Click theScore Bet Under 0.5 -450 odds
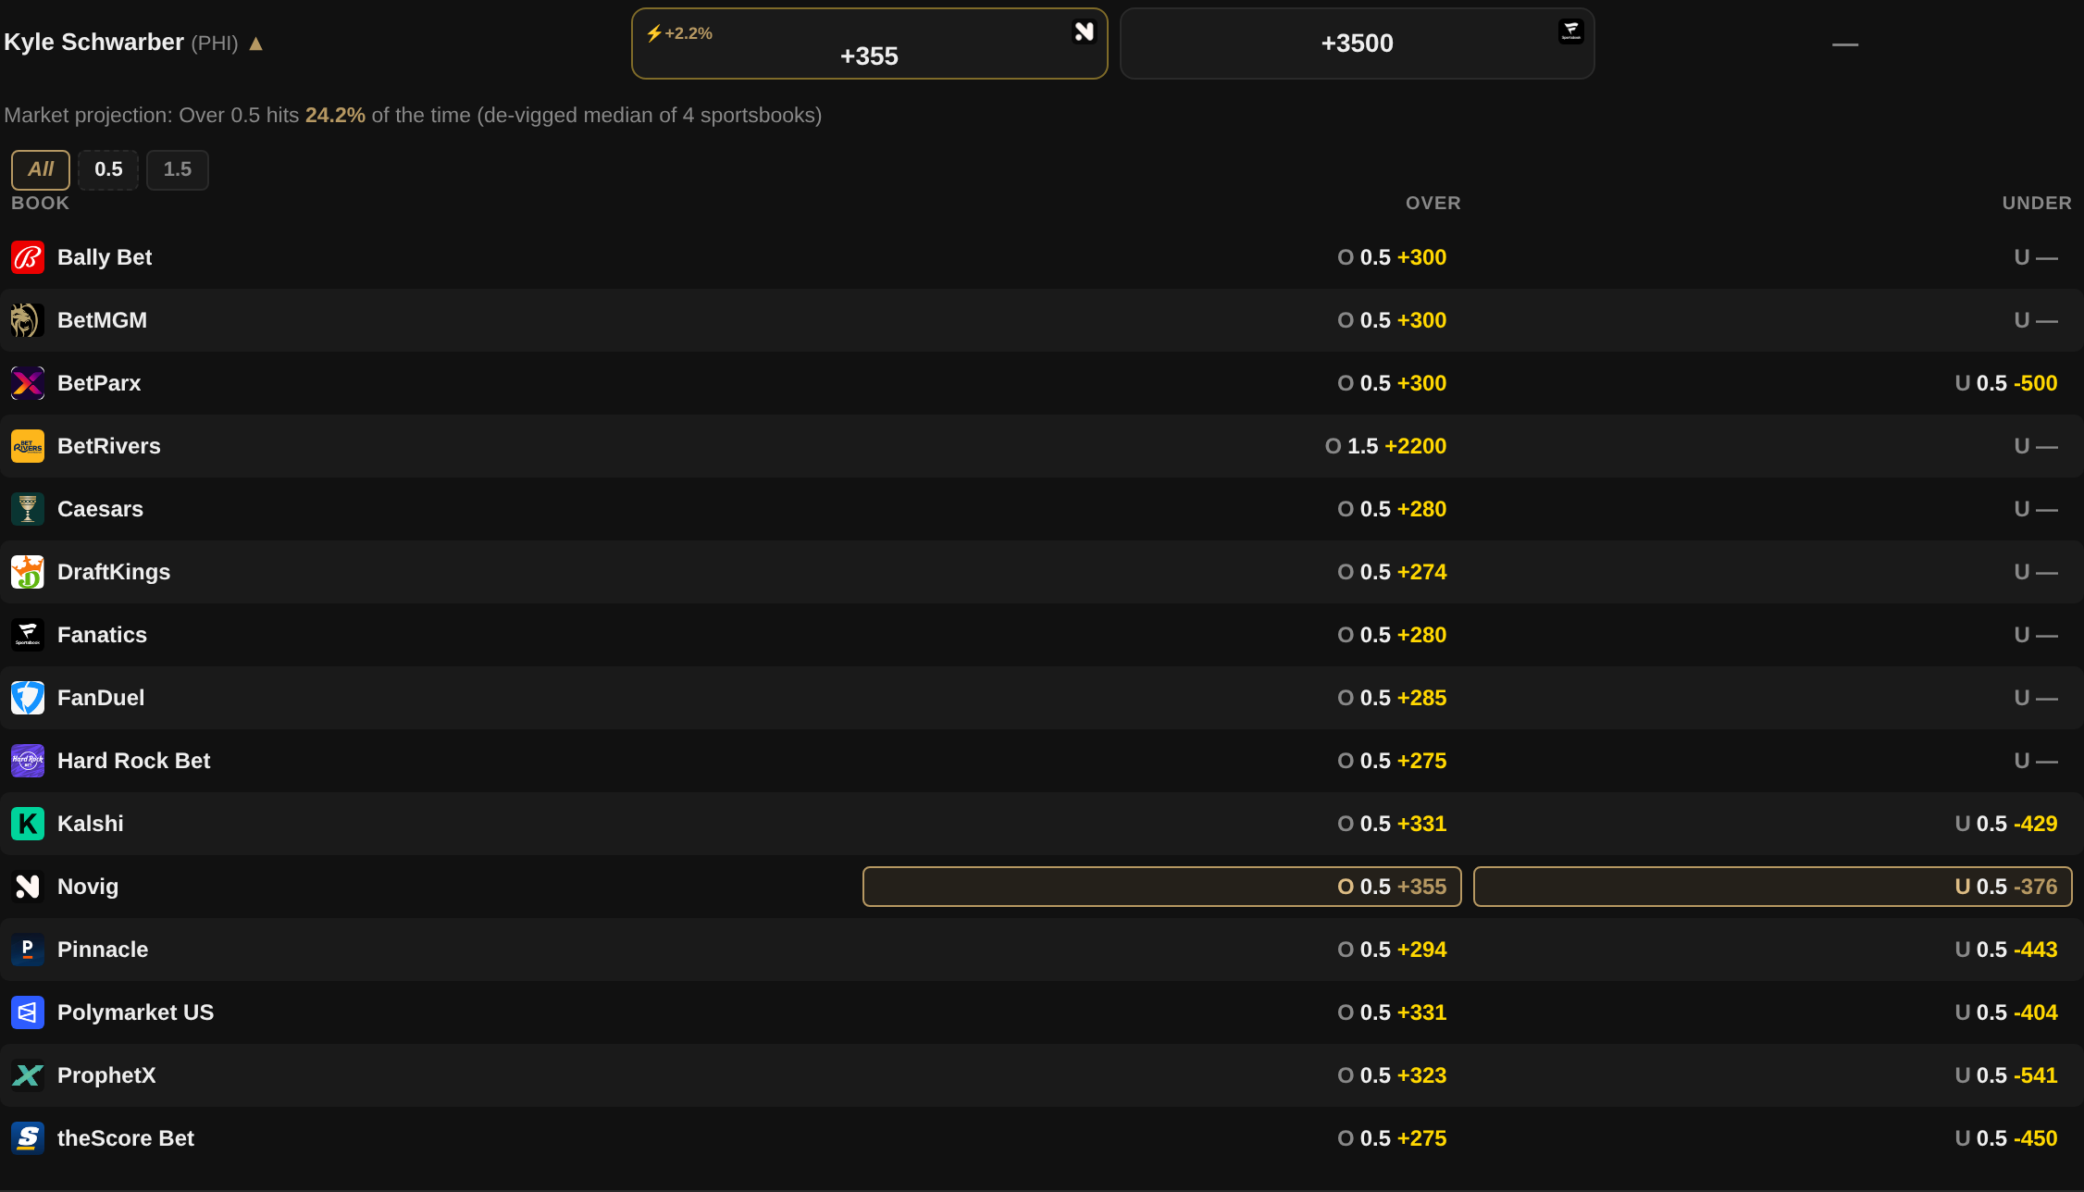The height and width of the screenshot is (1192, 2084). pyautogui.click(x=2006, y=1138)
